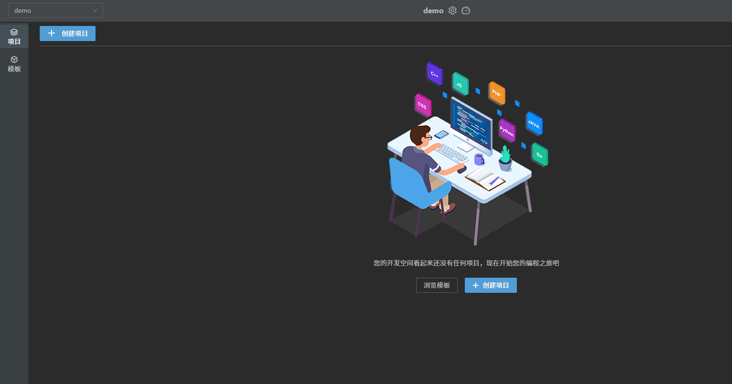Open the demo workspace dropdown
Image resolution: width=732 pixels, height=384 pixels.
coord(55,10)
